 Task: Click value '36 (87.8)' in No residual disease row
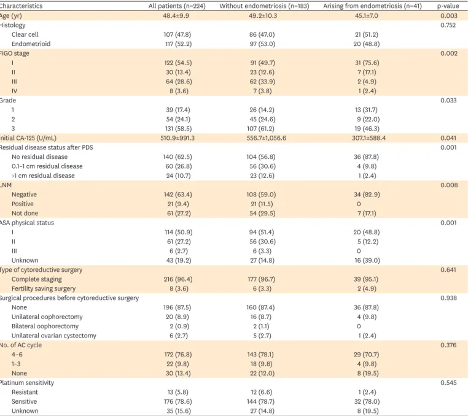click(x=366, y=157)
